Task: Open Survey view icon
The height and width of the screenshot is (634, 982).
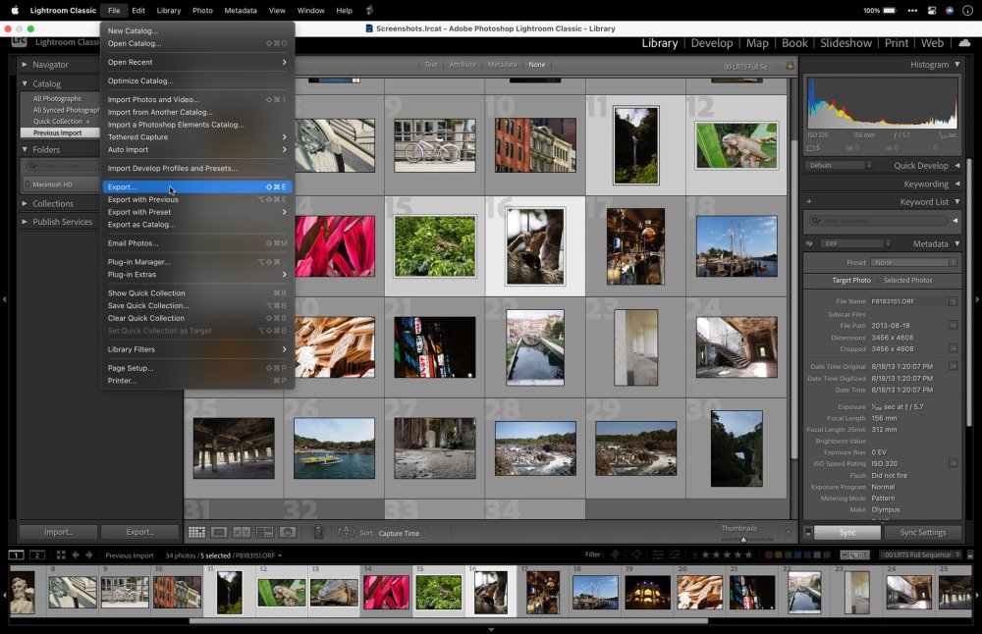Action: [264, 532]
